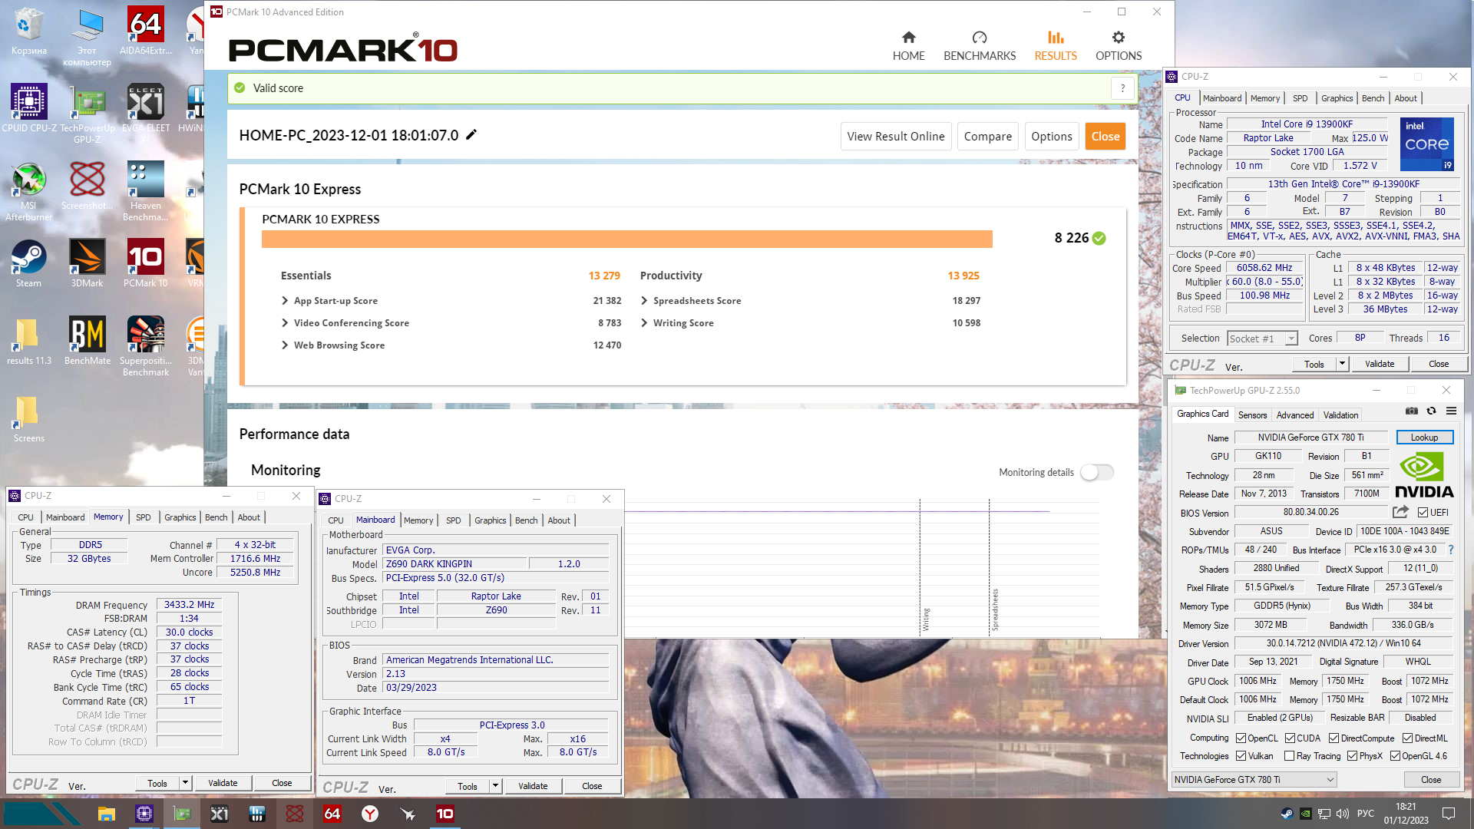
Task: Click orange Close button in PCMark
Action: 1105,136
